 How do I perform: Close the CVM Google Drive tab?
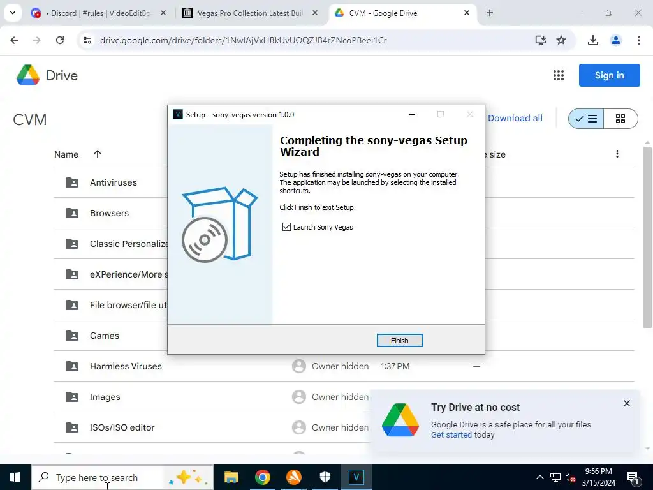[x=467, y=13]
